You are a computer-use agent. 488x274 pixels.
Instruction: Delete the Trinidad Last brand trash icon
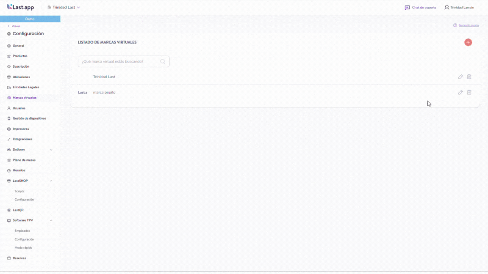click(x=469, y=77)
